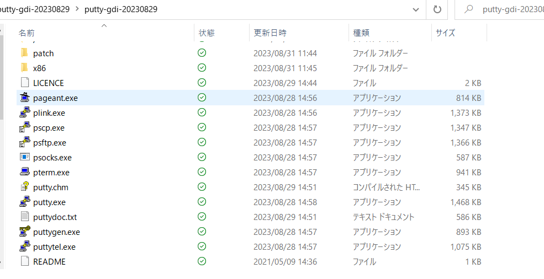Screen dimensions: 544x279
Task: Click the putty.chm help file icon
Action: click(x=25, y=187)
